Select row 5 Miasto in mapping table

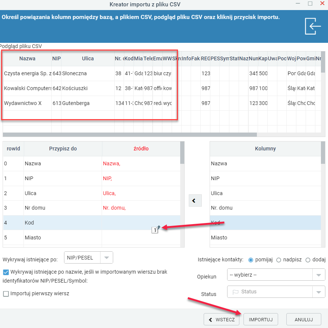click(92, 238)
